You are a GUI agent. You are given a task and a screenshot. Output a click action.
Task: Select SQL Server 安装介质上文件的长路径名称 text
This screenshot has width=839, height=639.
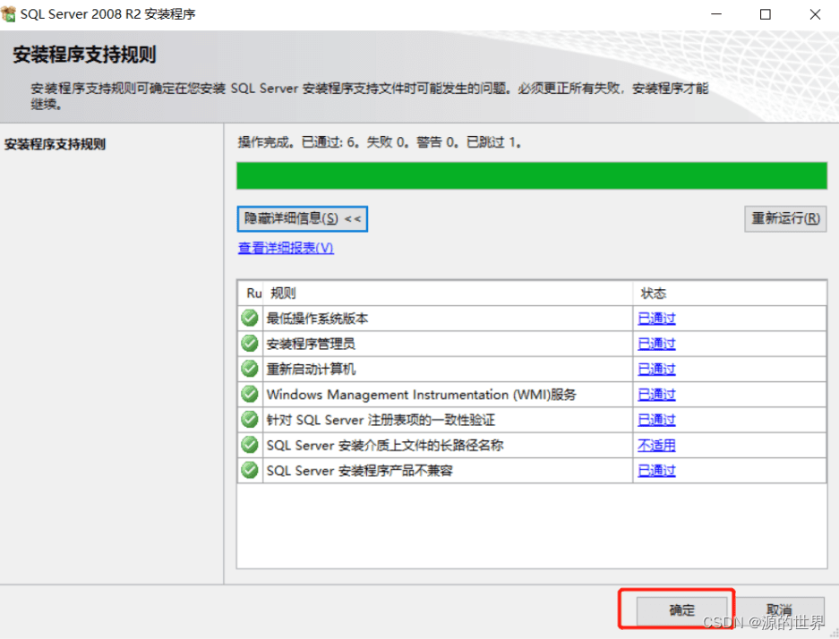385,446
